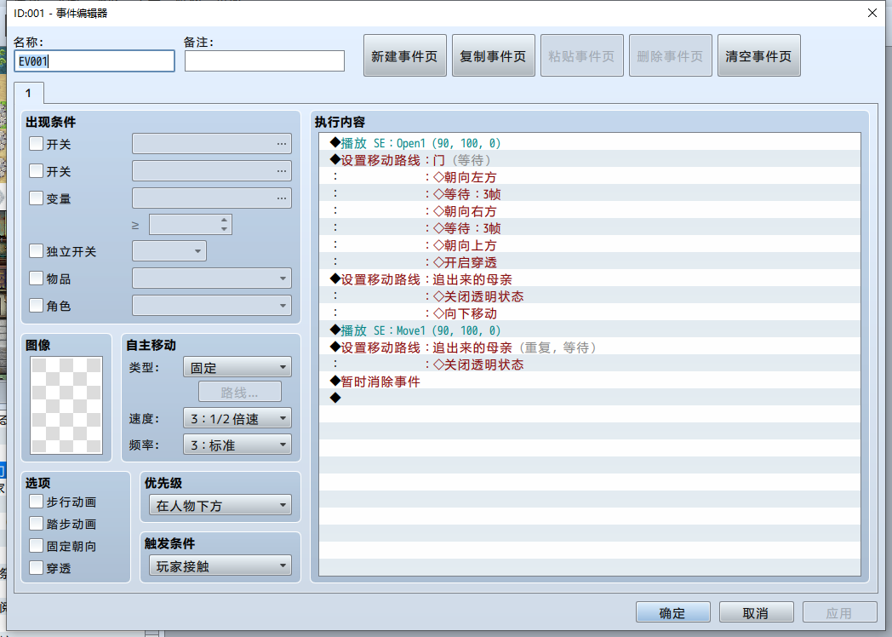
Task: Close the event editor window
Action: [x=872, y=13]
